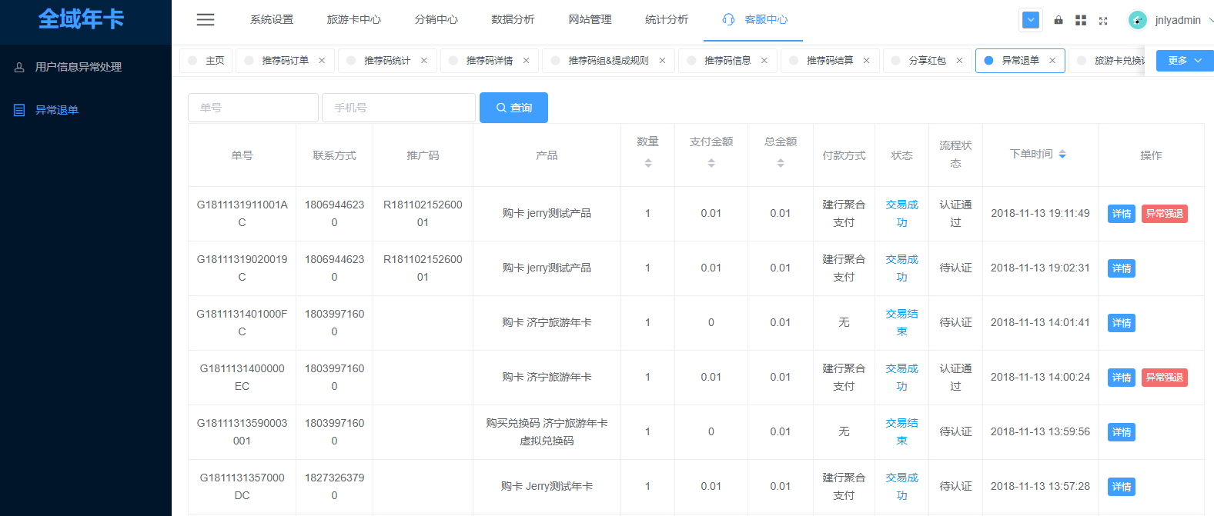Switch to the 推荐码统计 tab
The width and height of the screenshot is (1214, 516).
[387, 61]
